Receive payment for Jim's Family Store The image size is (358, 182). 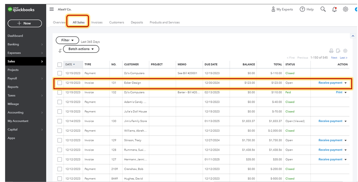pyautogui.click(x=330, y=121)
